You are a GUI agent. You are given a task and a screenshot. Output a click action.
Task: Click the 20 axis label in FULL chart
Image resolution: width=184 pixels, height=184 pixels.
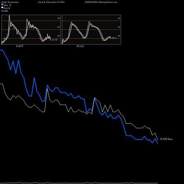click(119, 36)
